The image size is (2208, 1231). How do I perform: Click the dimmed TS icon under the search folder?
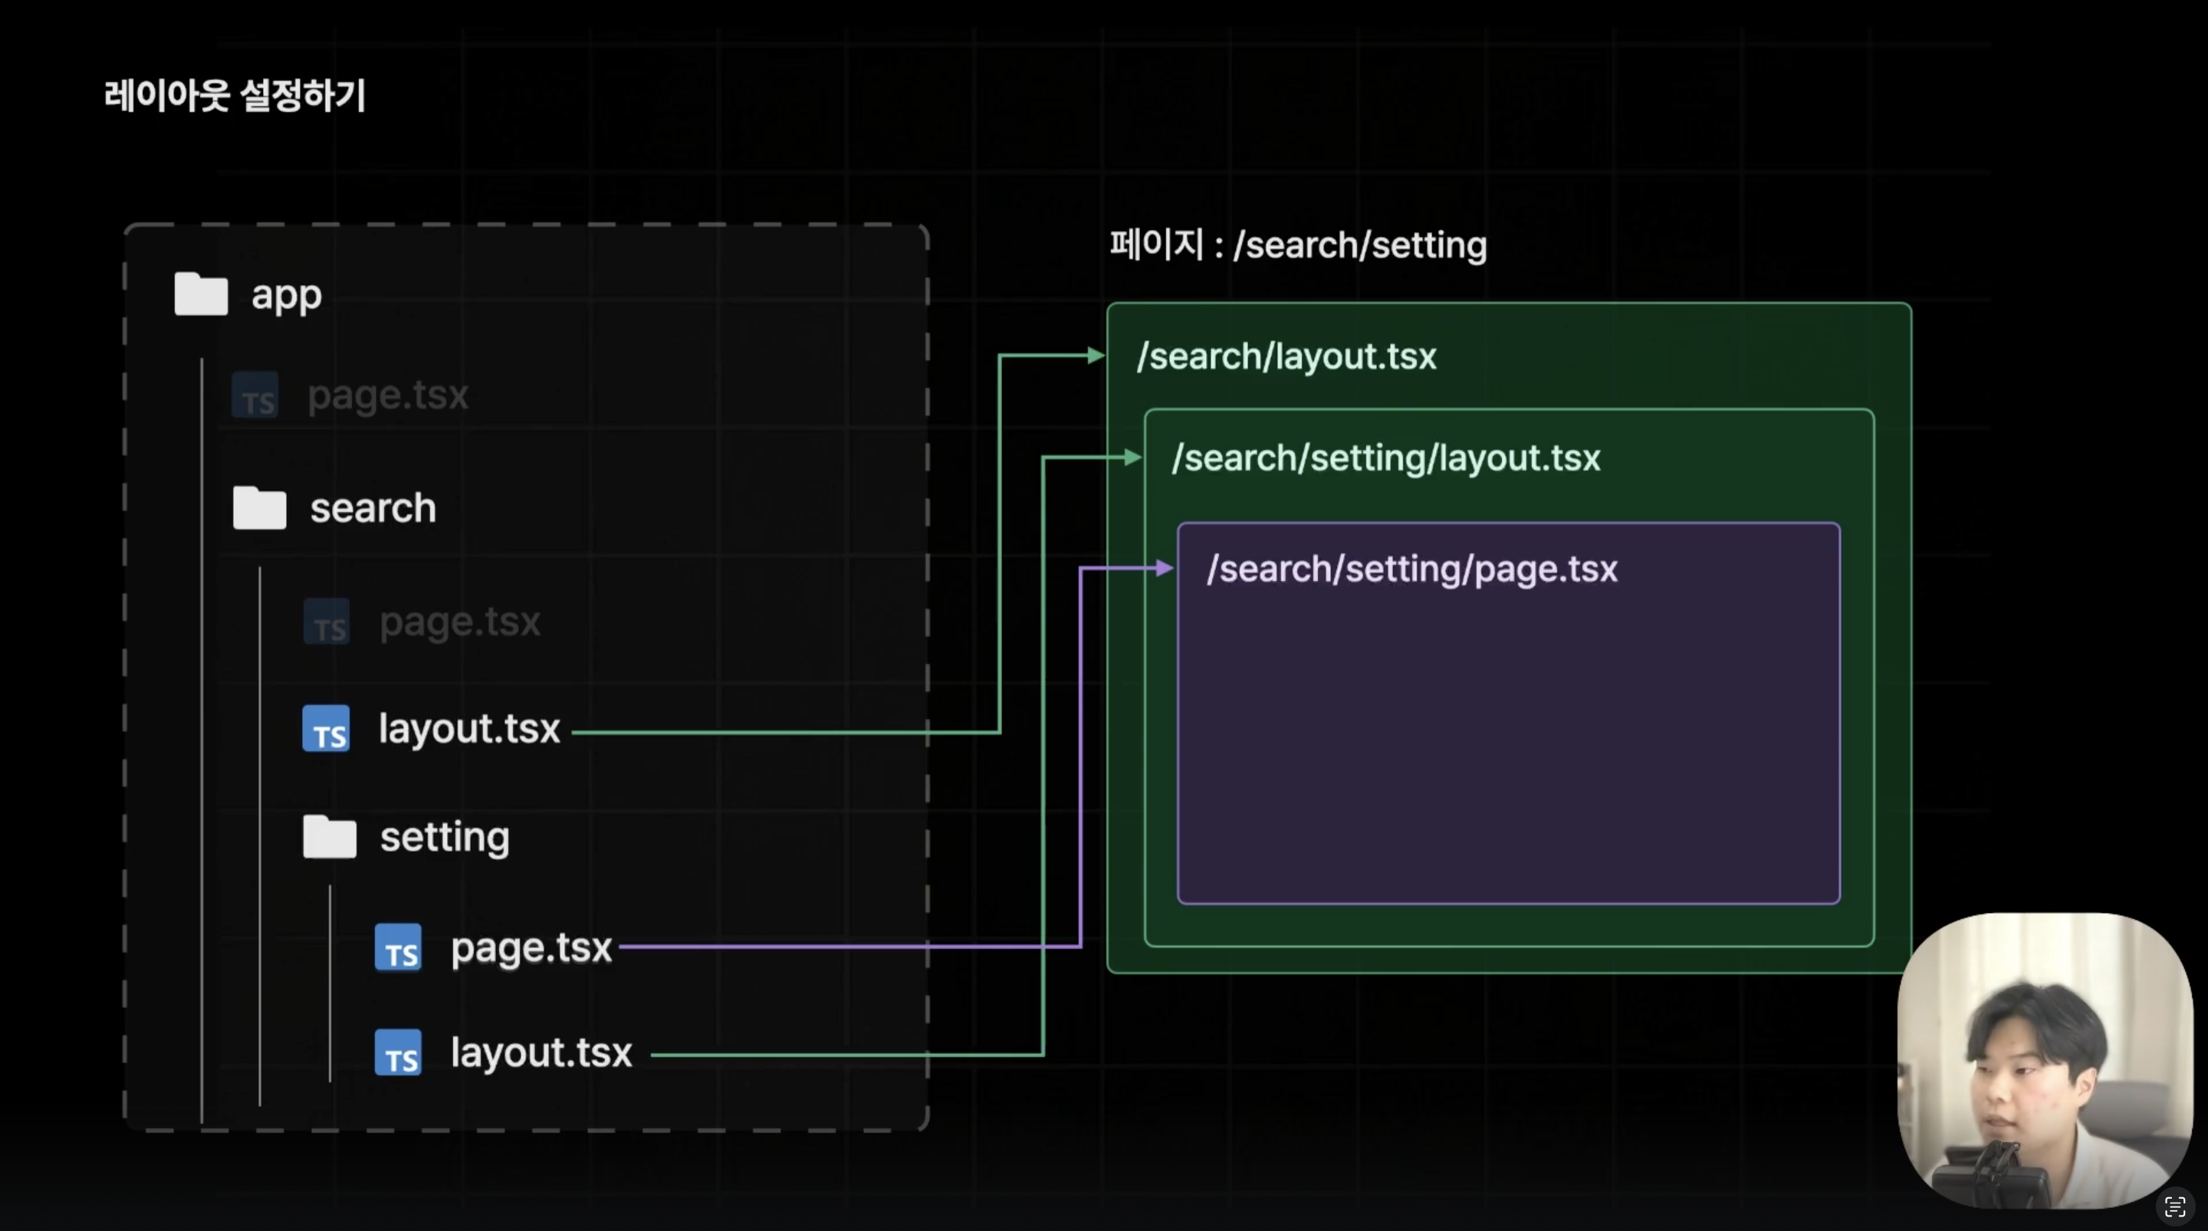(327, 622)
